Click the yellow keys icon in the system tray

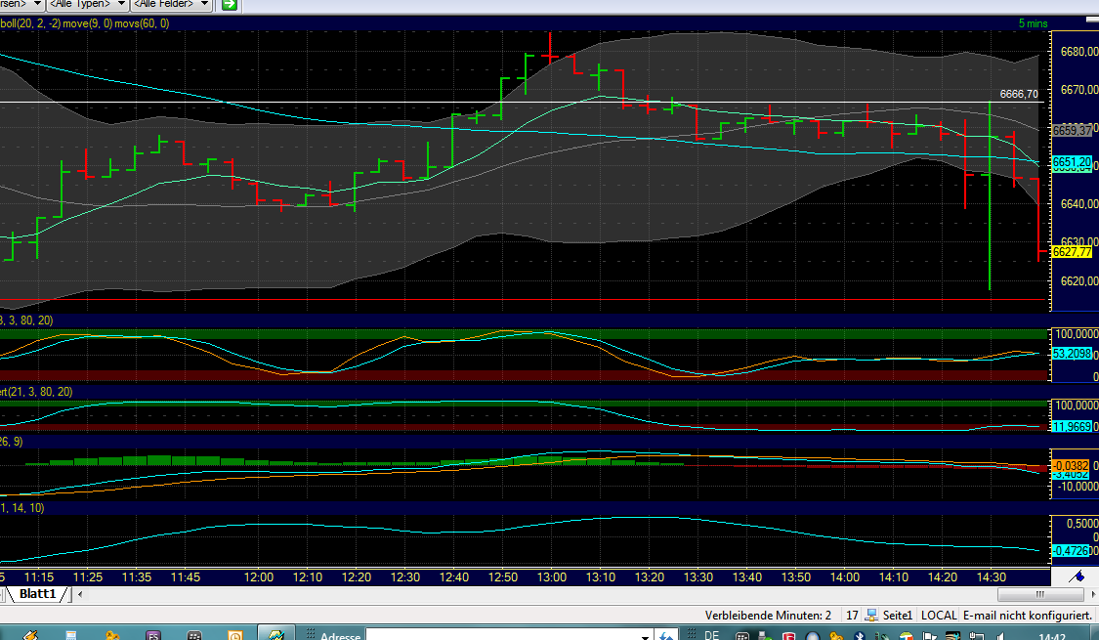(x=836, y=633)
